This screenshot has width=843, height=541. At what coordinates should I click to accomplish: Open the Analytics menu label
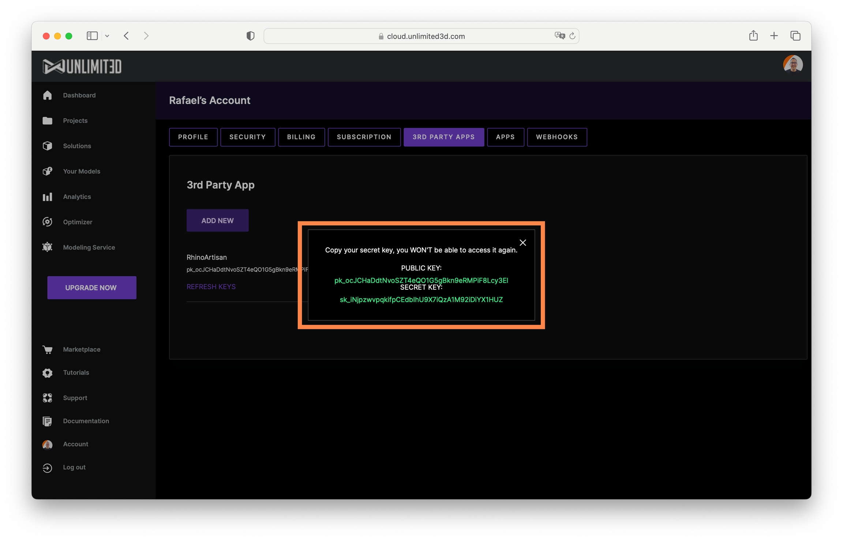pyautogui.click(x=77, y=197)
